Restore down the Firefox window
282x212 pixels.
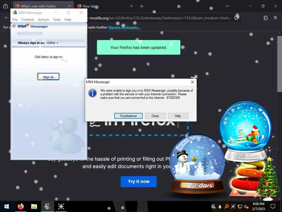pos(263,6)
